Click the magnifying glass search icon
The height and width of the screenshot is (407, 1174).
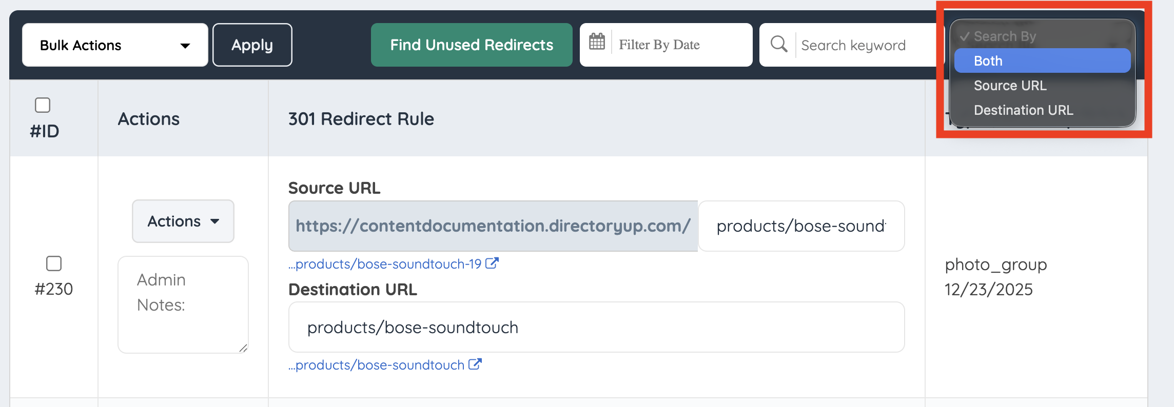778,44
